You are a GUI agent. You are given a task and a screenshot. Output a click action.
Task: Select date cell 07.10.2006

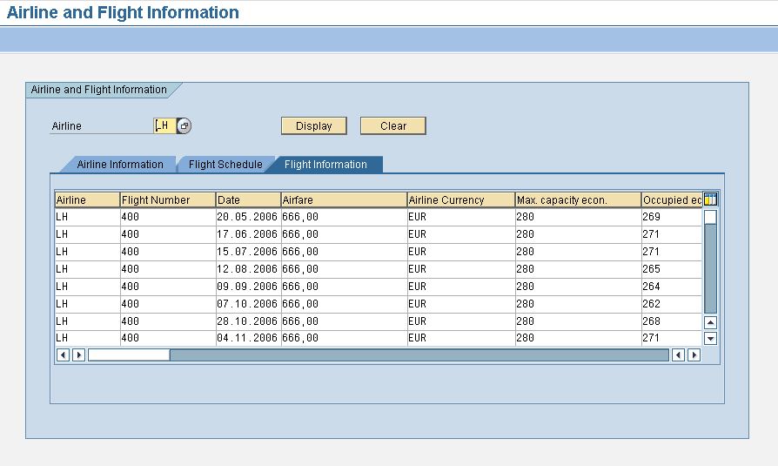(249, 303)
